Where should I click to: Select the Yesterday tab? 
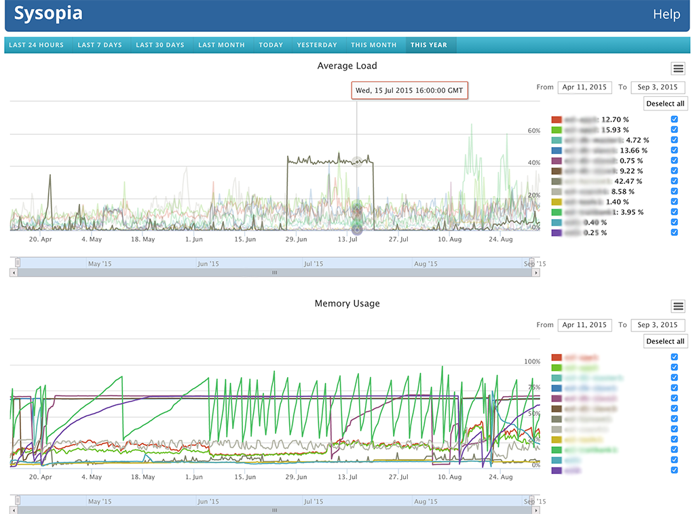317,45
